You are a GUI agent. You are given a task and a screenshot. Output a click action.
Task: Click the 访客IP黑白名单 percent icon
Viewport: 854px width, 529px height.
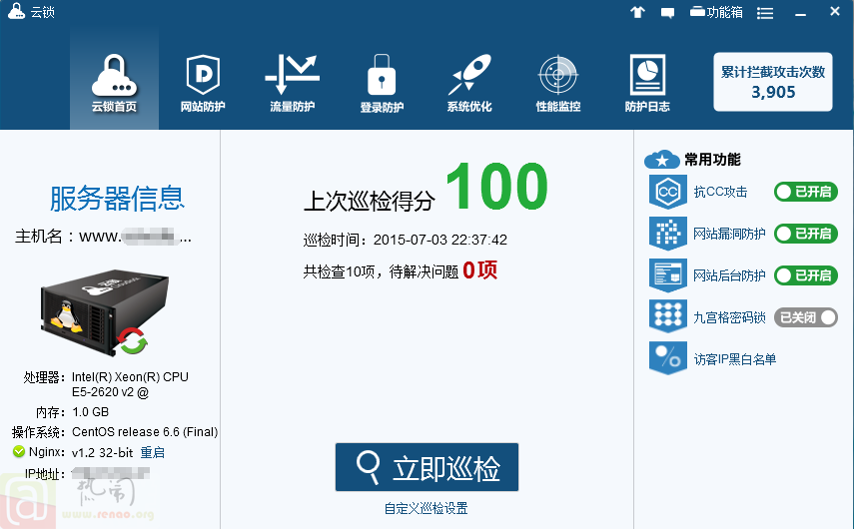[x=668, y=358]
